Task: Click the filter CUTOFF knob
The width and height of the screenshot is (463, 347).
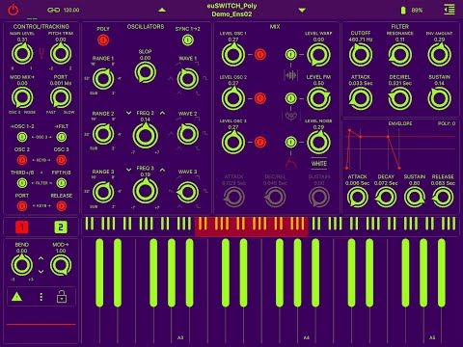Action: pyautogui.click(x=361, y=54)
